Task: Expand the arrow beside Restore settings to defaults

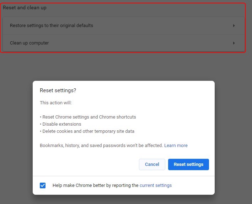Action: [234, 26]
